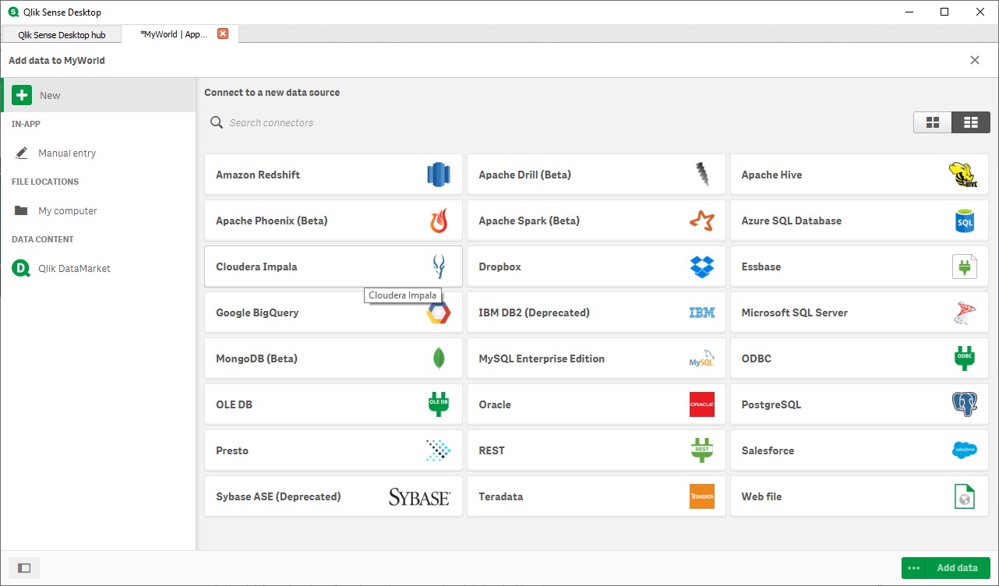Click the Dropbox logo icon

[702, 267]
